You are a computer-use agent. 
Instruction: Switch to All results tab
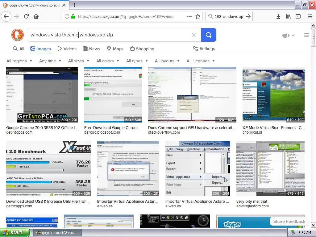pos(18,49)
